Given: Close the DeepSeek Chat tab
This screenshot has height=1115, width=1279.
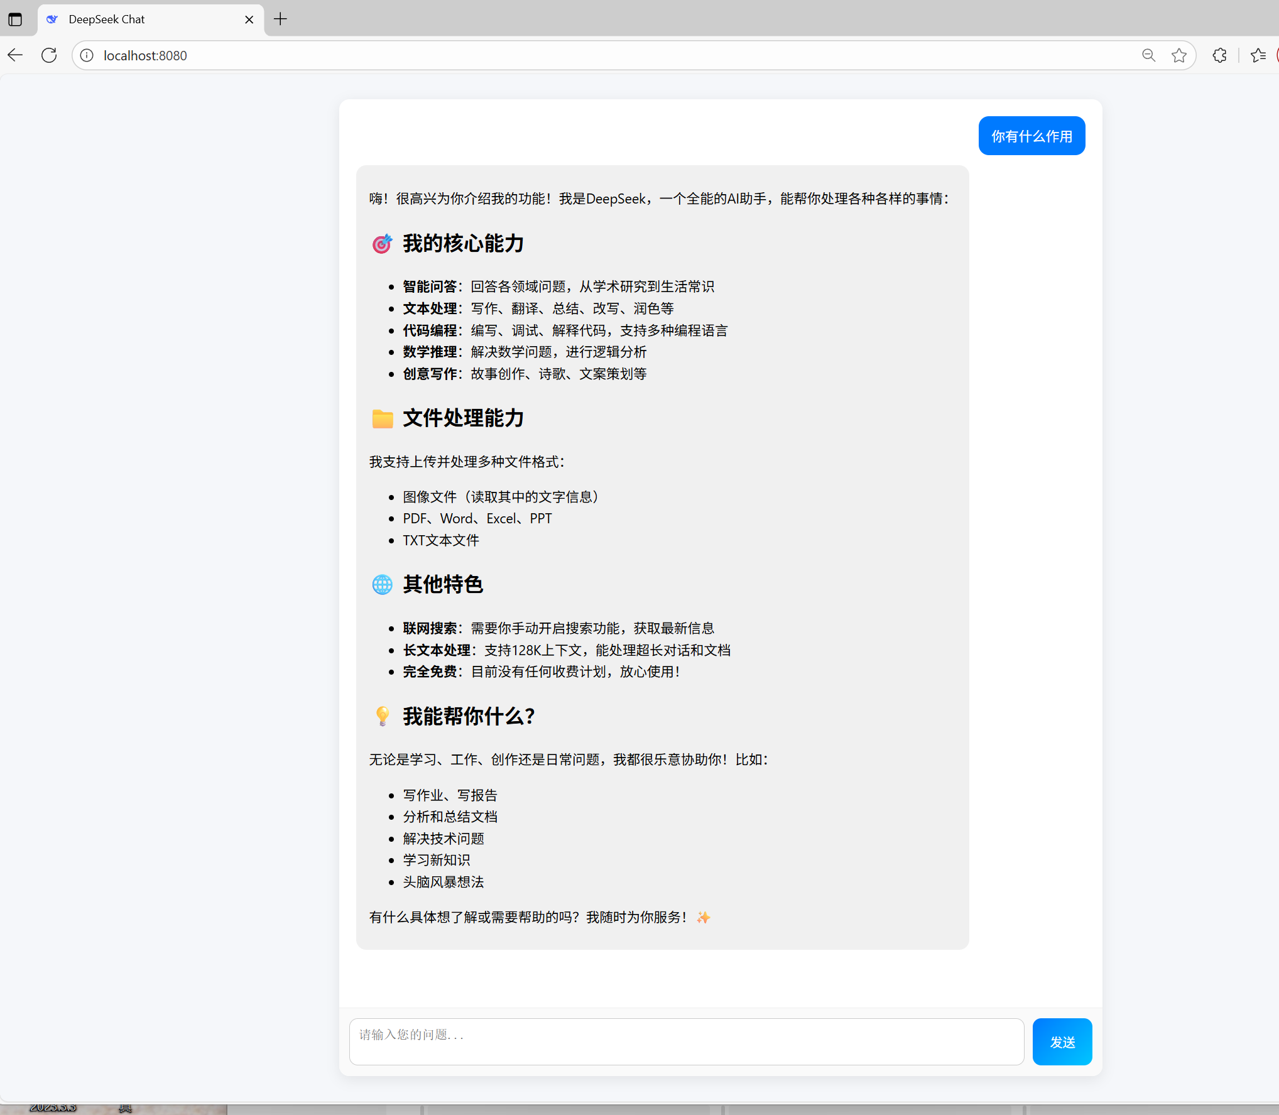Looking at the screenshot, I should pos(249,19).
